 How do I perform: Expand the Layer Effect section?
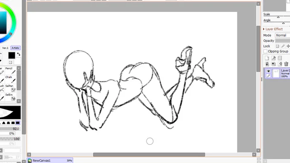coord(273,29)
